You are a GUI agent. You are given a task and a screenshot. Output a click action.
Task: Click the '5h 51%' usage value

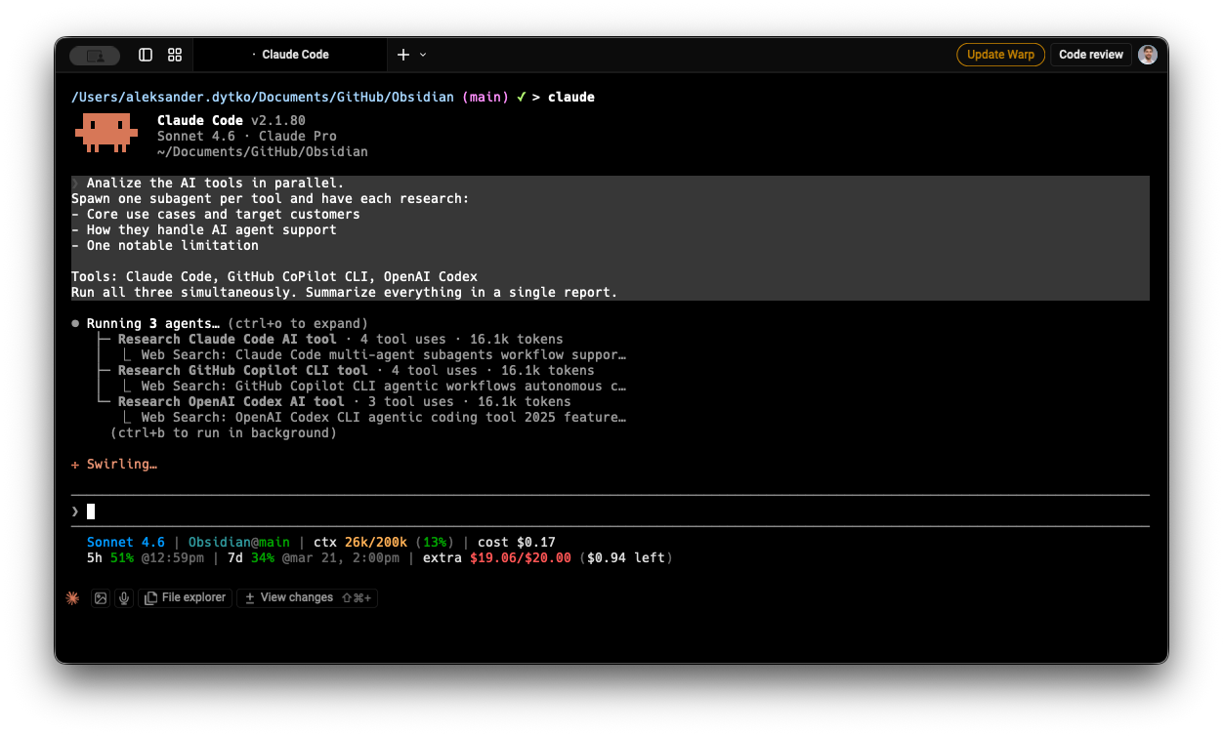click(x=110, y=557)
